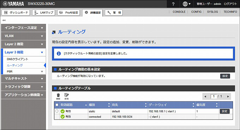Screen dimensions: 240x130
Task: Click the new route entry icon
Action: click(67, 97)
